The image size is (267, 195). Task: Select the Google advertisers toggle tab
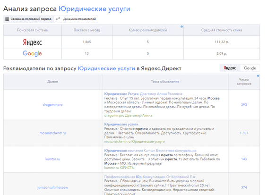[250, 68]
